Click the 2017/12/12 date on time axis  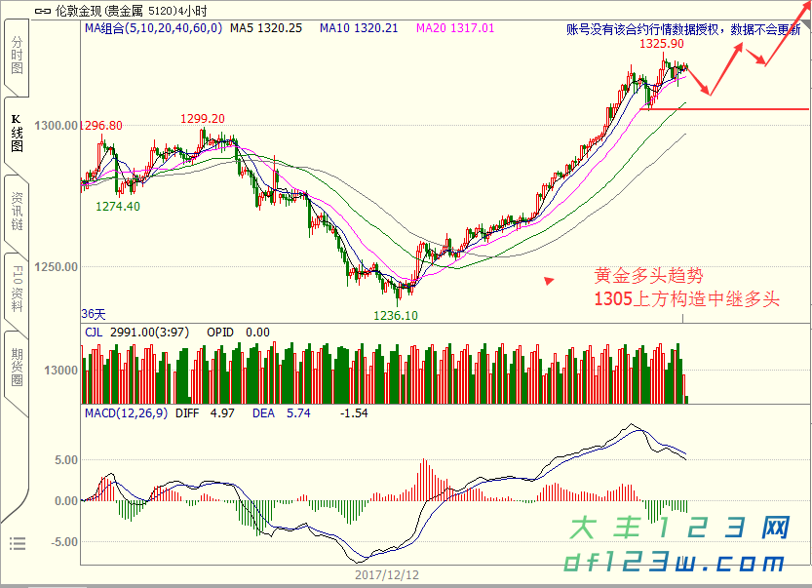[x=386, y=575]
